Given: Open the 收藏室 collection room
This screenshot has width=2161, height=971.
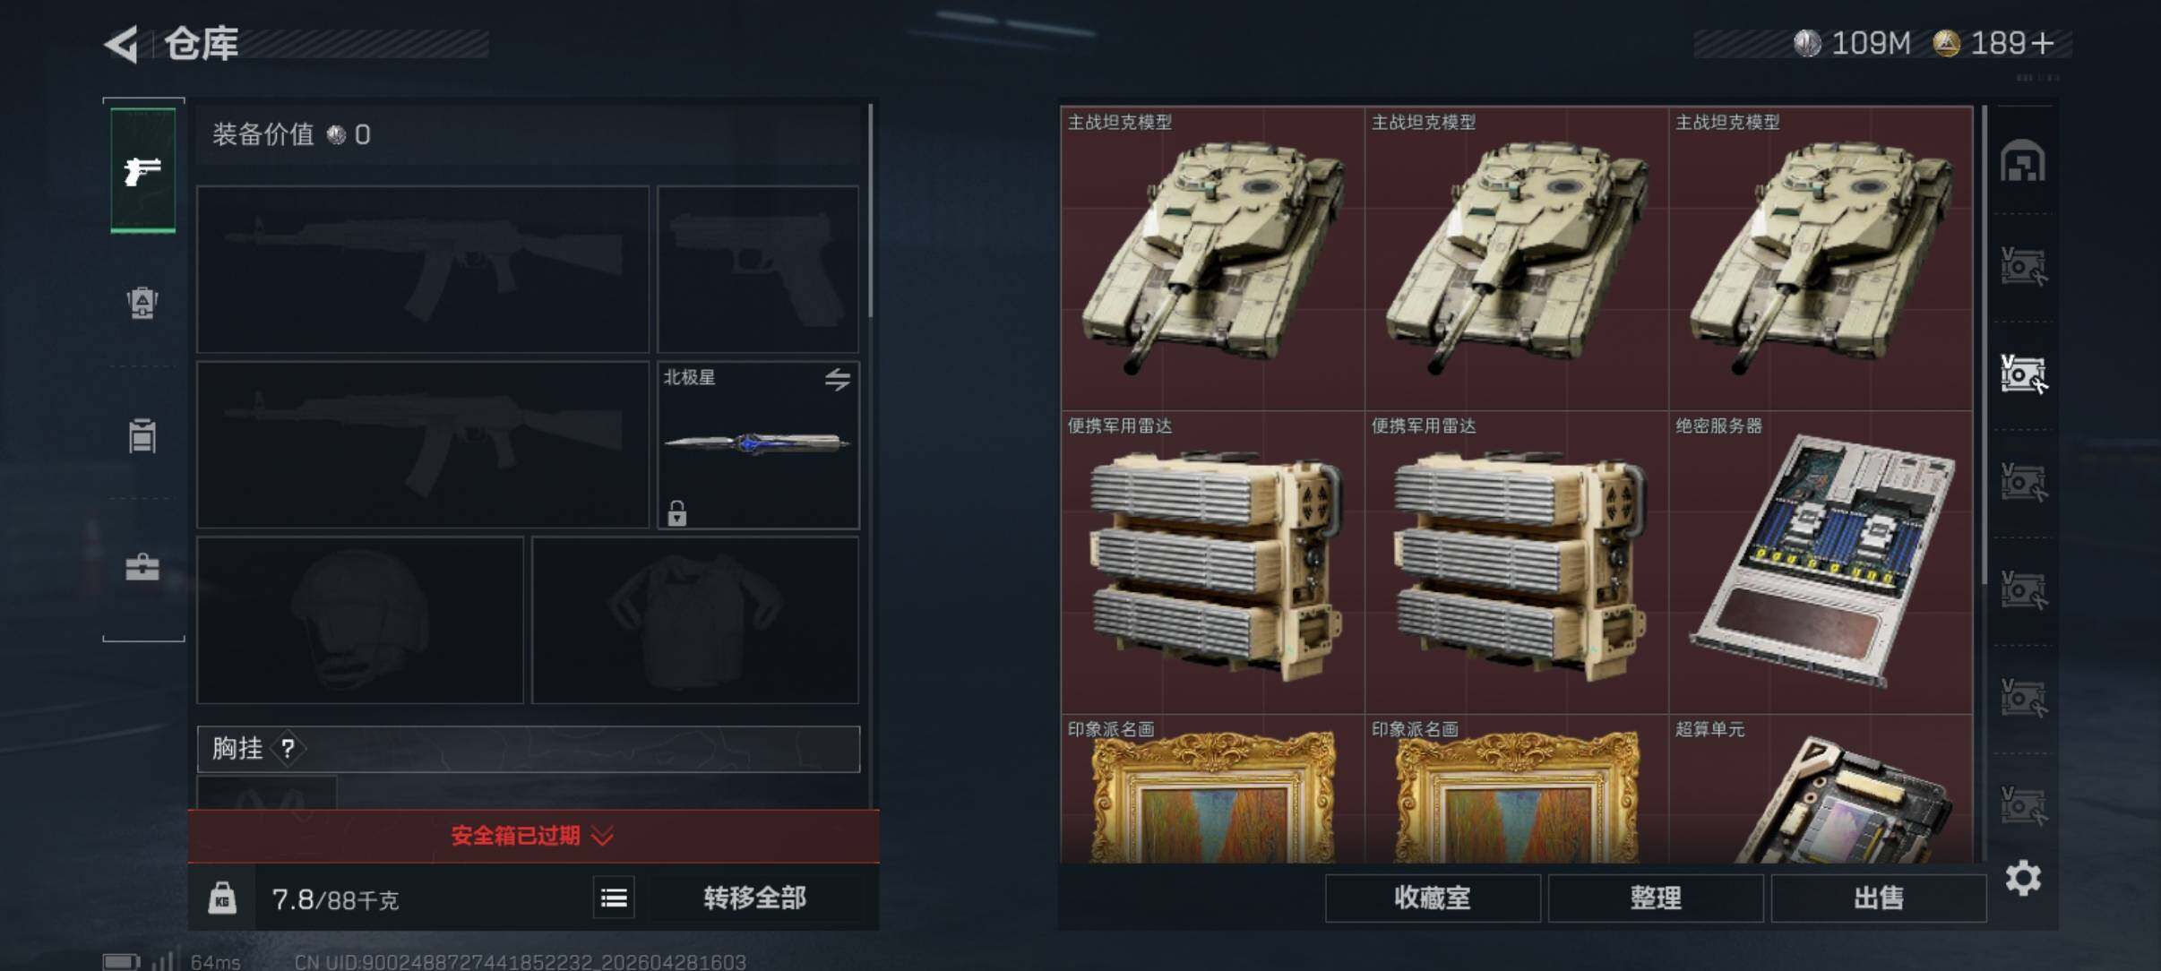Looking at the screenshot, I should 1433,898.
